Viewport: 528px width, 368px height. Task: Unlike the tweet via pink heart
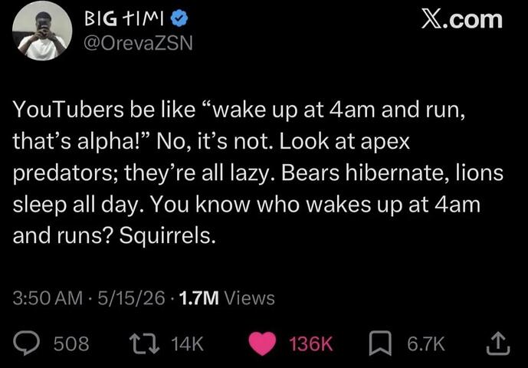(x=263, y=343)
